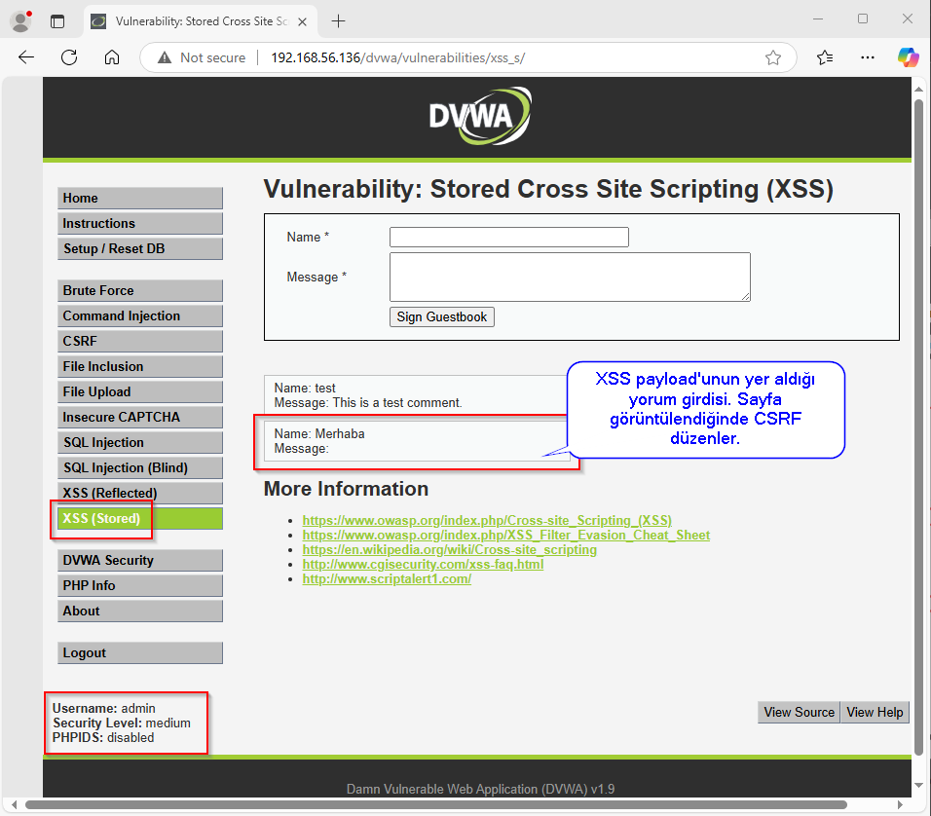Add page to favorites star icon
The height and width of the screenshot is (816, 931).
(x=773, y=57)
